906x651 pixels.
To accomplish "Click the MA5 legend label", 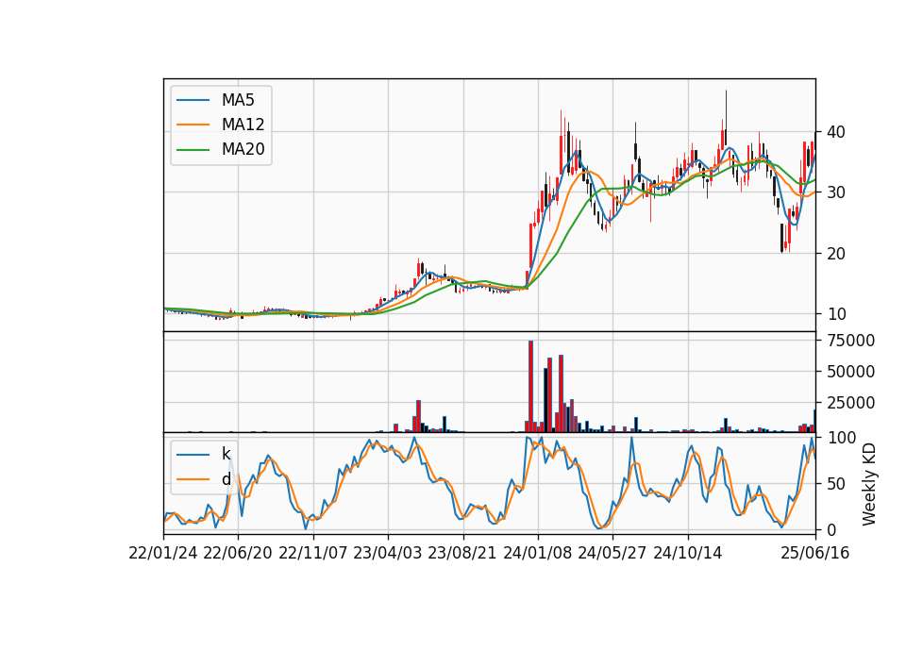I will [238, 100].
